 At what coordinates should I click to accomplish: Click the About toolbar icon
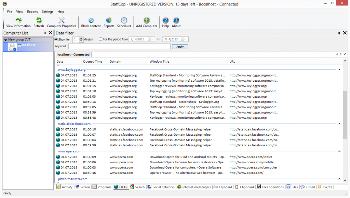[176, 21]
